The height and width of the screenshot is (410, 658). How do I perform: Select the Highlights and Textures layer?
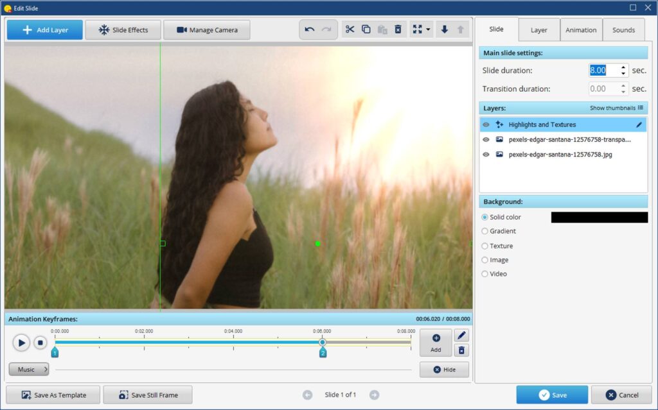coord(563,124)
